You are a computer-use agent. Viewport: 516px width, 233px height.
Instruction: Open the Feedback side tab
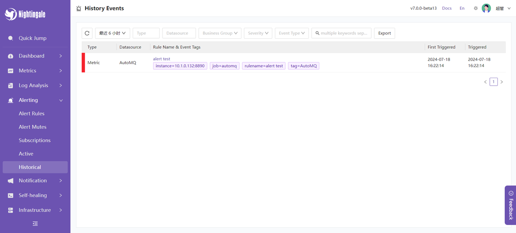pyautogui.click(x=510, y=205)
